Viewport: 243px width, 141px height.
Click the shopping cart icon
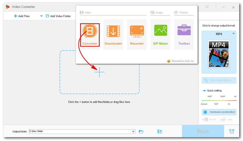pyautogui.click(x=207, y=7)
